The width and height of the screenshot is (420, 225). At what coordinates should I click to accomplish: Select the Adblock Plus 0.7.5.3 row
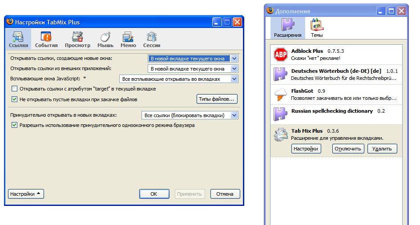coord(336,55)
